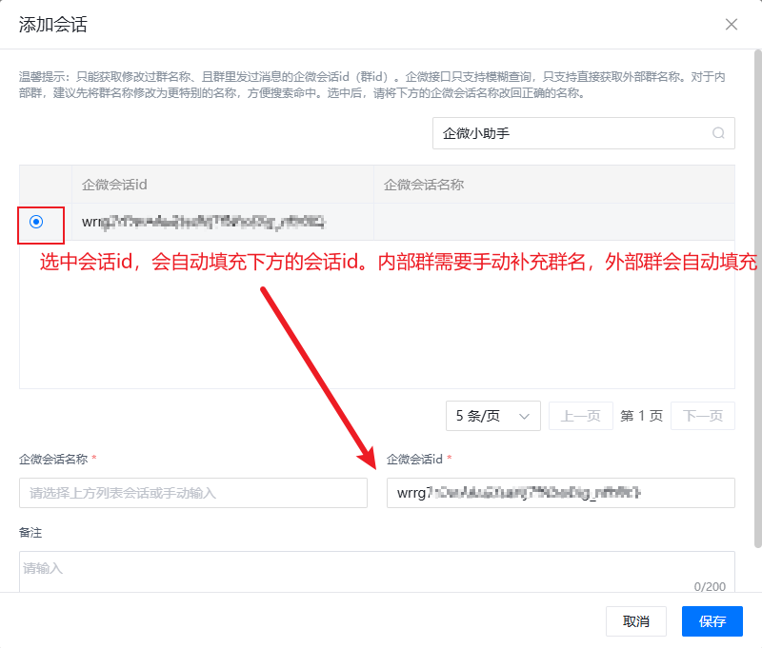Focus the 备注 remarks text area
The image size is (762, 648).
tap(376, 569)
